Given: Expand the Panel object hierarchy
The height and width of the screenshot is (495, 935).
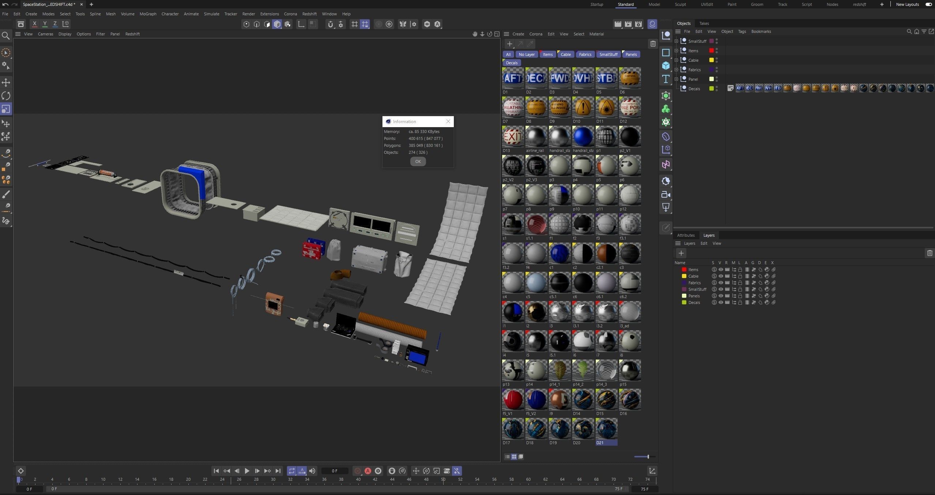Looking at the screenshot, I should pyautogui.click(x=676, y=79).
